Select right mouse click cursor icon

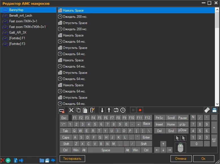tap(184, 138)
